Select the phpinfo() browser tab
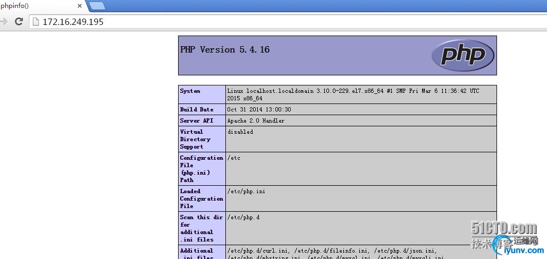The width and height of the screenshot is (547, 259). click(x=41, y=6)
